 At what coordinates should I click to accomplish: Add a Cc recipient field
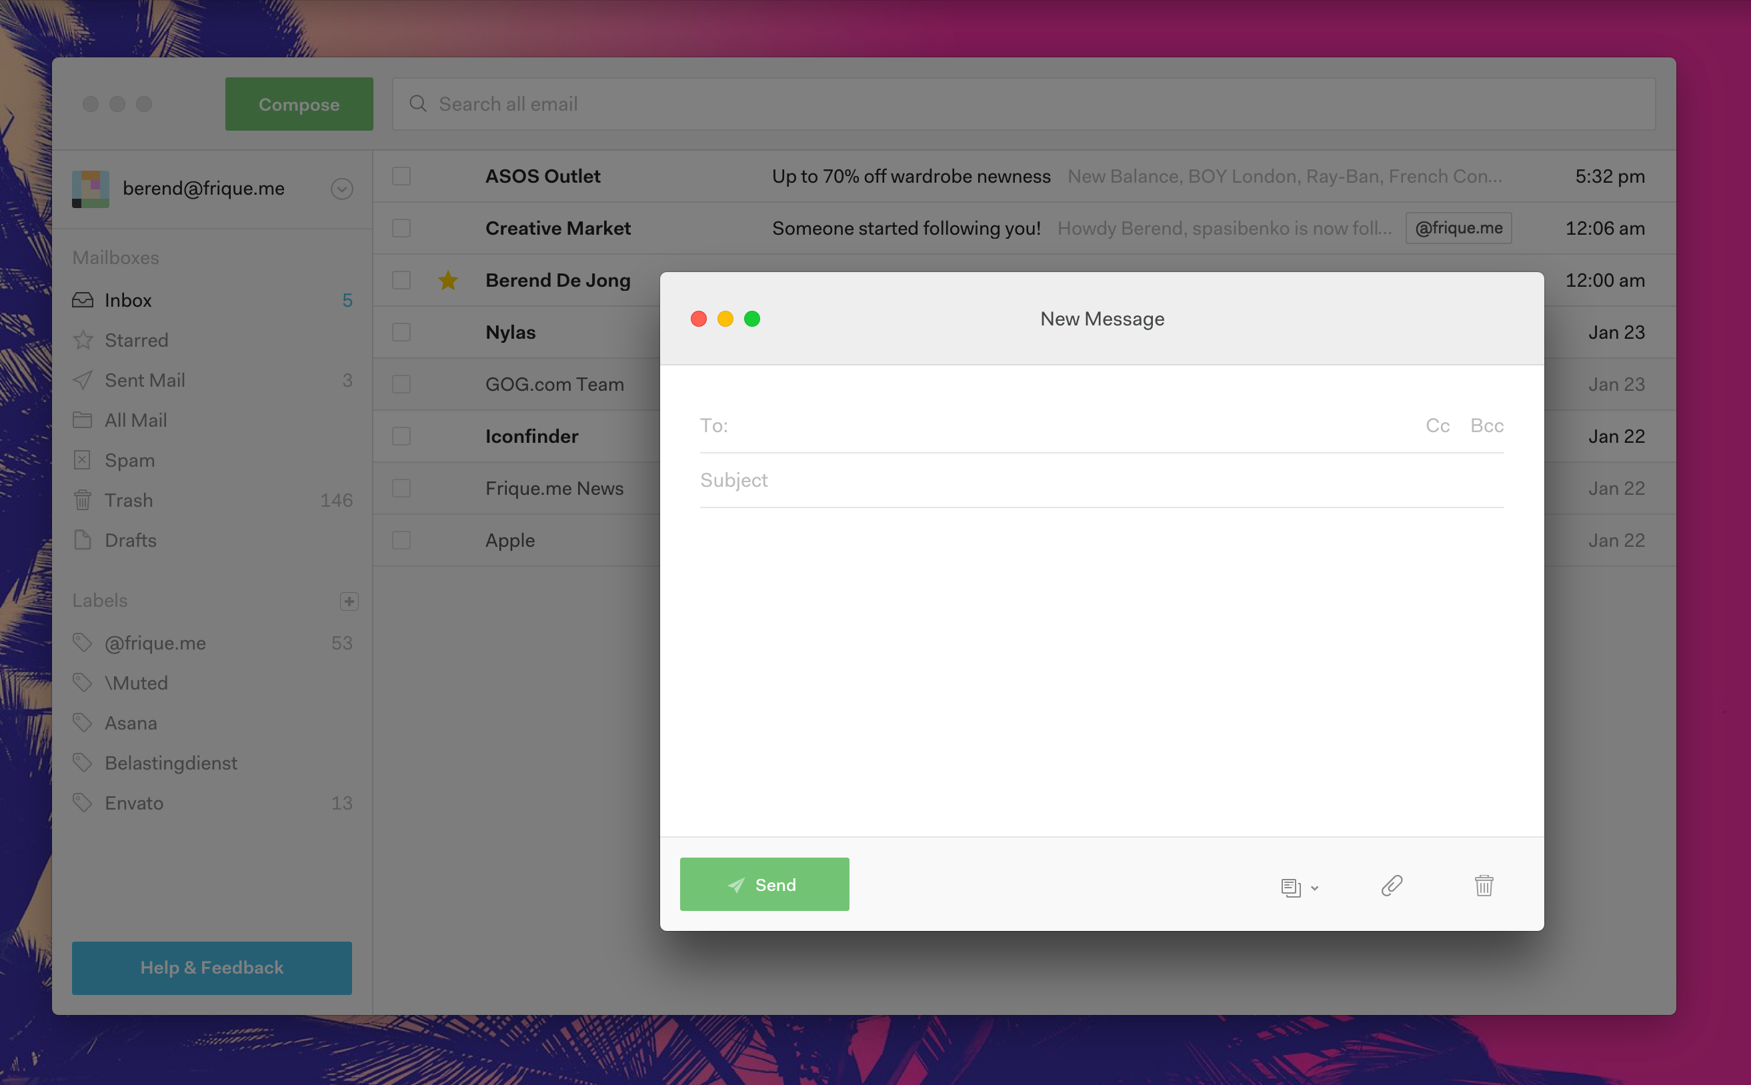coord(1437,426)
